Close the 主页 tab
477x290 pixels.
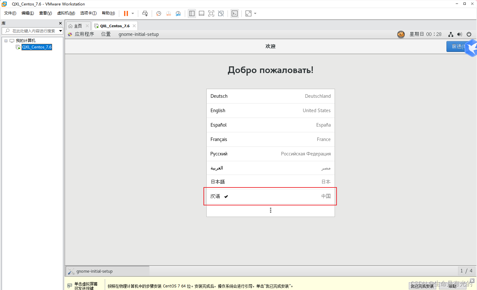(87, 26)
